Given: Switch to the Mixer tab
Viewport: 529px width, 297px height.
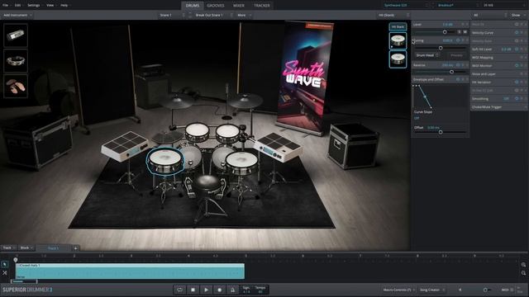Looking at the screenshot, I should point(239,6).
